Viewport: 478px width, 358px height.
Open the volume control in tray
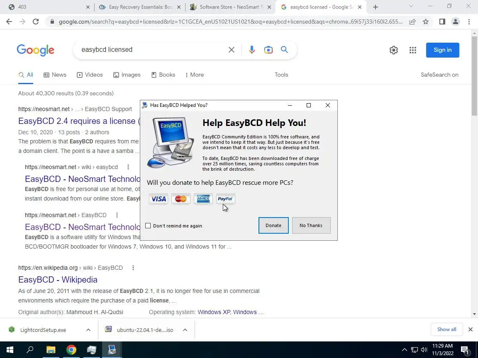pos(424,350)
